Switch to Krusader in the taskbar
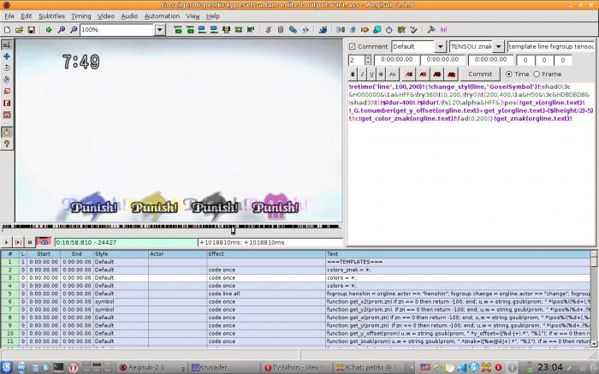The height and width of the screenshot is (374, 599). [224, 367]
